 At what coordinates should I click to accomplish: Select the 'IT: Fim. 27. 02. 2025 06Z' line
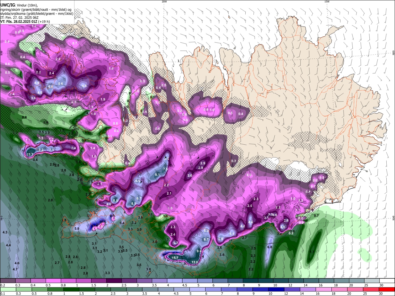19,18
